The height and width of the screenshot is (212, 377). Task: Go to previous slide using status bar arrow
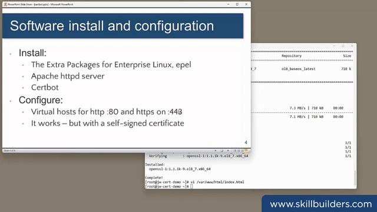coord(216,151)
